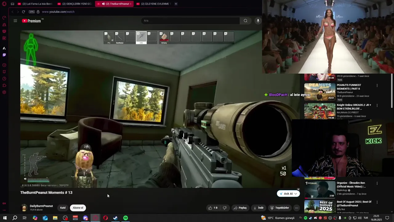394x222 pixels.
Task: Open the weather widget Kısmen güneşli
Action: point(278,218)
